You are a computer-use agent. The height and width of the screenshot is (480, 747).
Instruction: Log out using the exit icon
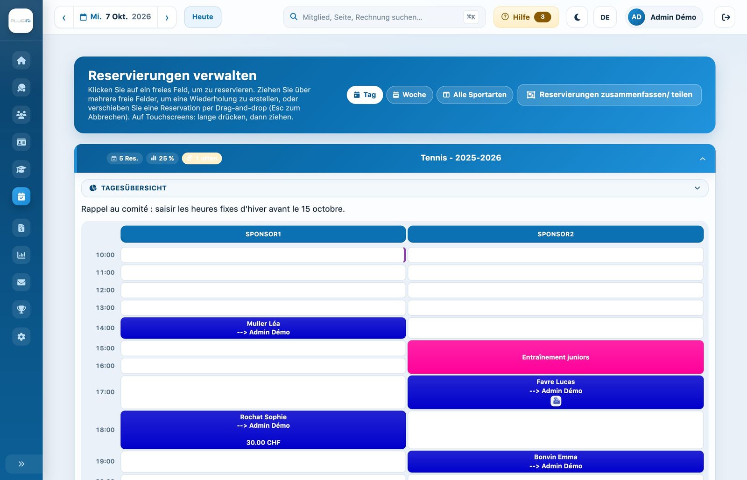pyautogui.click(x=725, y=17)
